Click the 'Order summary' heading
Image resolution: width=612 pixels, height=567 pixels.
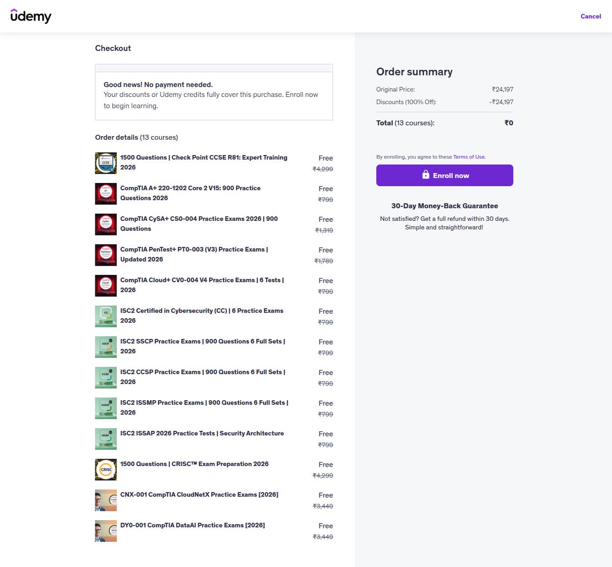point(414,72)
